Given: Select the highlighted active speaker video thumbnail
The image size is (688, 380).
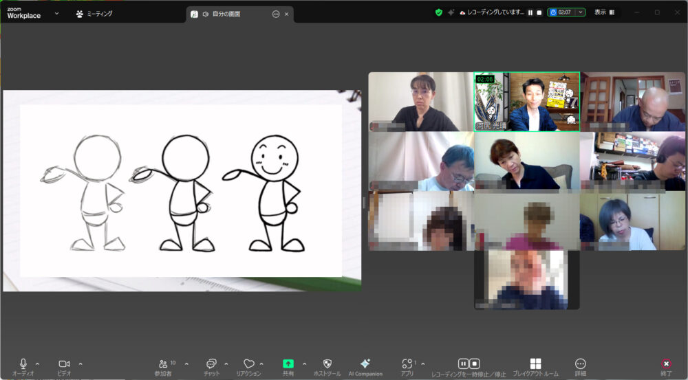Looking at the screenshot, I should pyautogui.click(x=526, y=102).
